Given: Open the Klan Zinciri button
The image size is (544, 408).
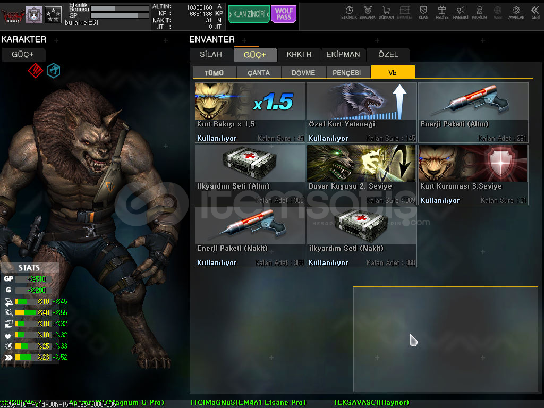Looking at the screenshot, I should (249, 14).
